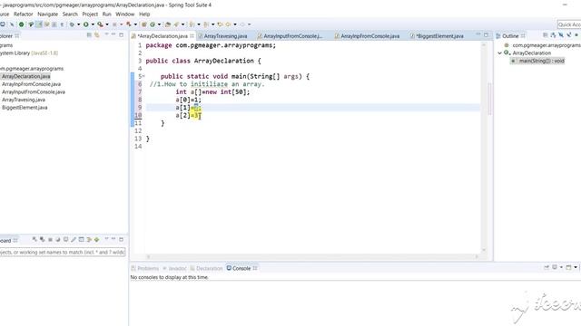Open the New Java Class green C icon
Image resolution: width=581 pixels, height=326 pixels.
[153, 24]
